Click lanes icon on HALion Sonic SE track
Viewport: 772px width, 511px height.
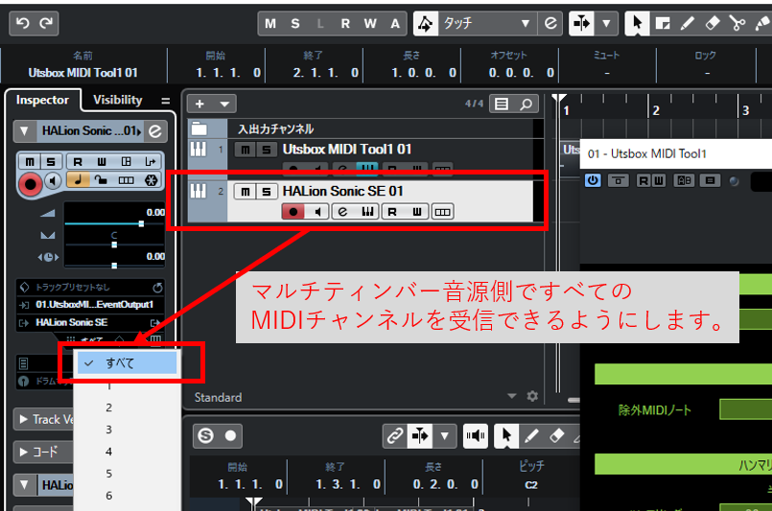[442, 212]
